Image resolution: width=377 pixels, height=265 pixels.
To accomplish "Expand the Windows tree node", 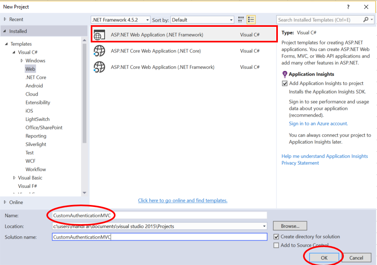I will tap(22, 61).
